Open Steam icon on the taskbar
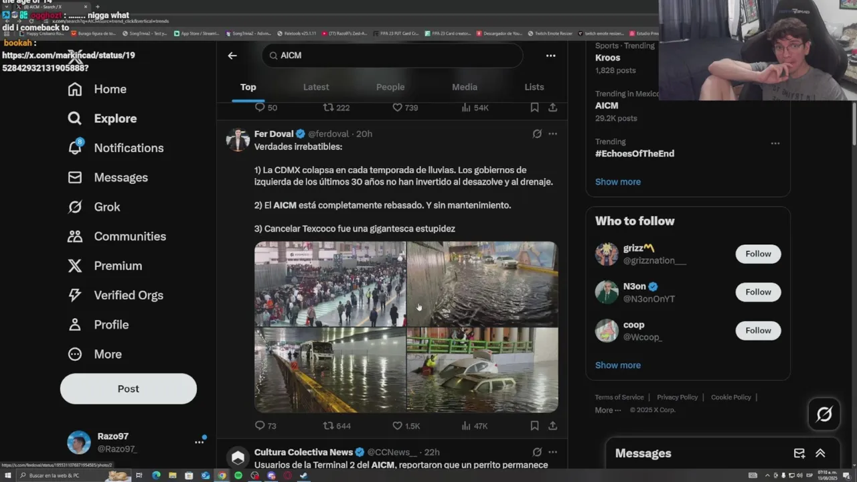 pos(303,475)
